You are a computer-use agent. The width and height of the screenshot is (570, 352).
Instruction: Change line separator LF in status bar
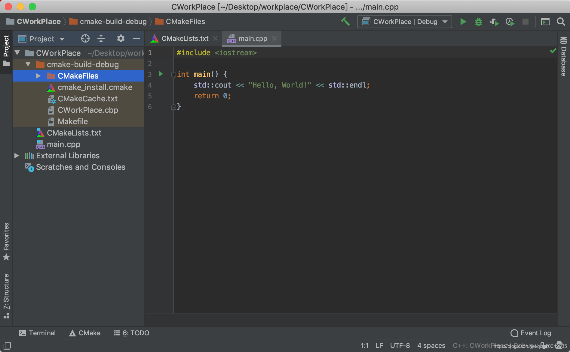tap(379, 346)
